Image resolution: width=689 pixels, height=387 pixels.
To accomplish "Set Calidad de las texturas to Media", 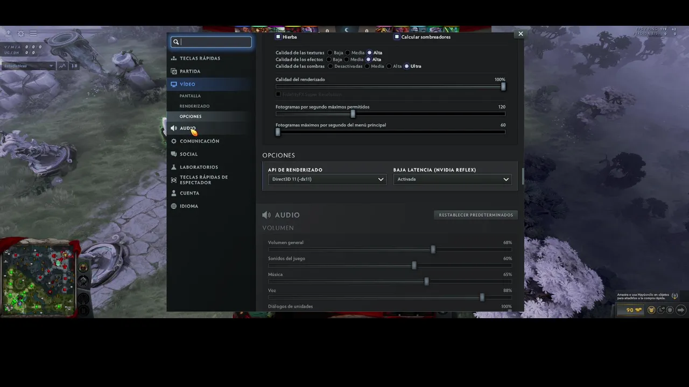I will coord(347,53).
